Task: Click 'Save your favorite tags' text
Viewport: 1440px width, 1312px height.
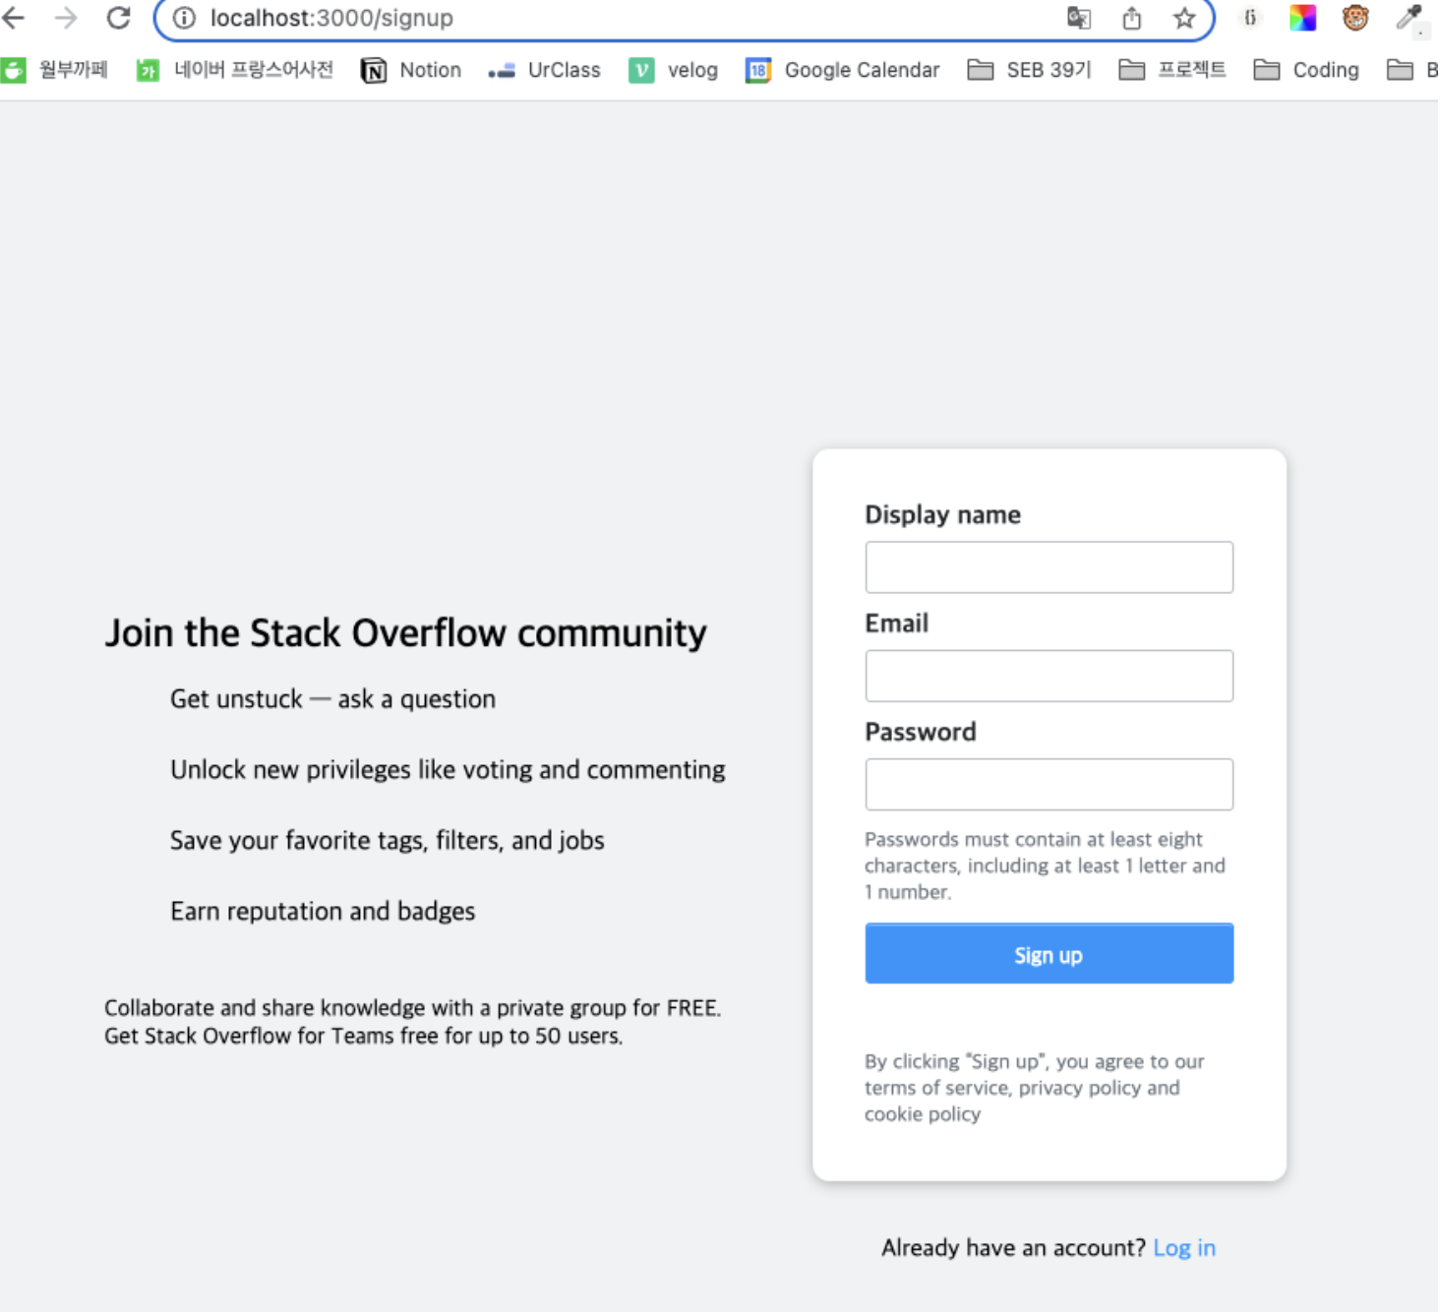Action: click(387, 840)
